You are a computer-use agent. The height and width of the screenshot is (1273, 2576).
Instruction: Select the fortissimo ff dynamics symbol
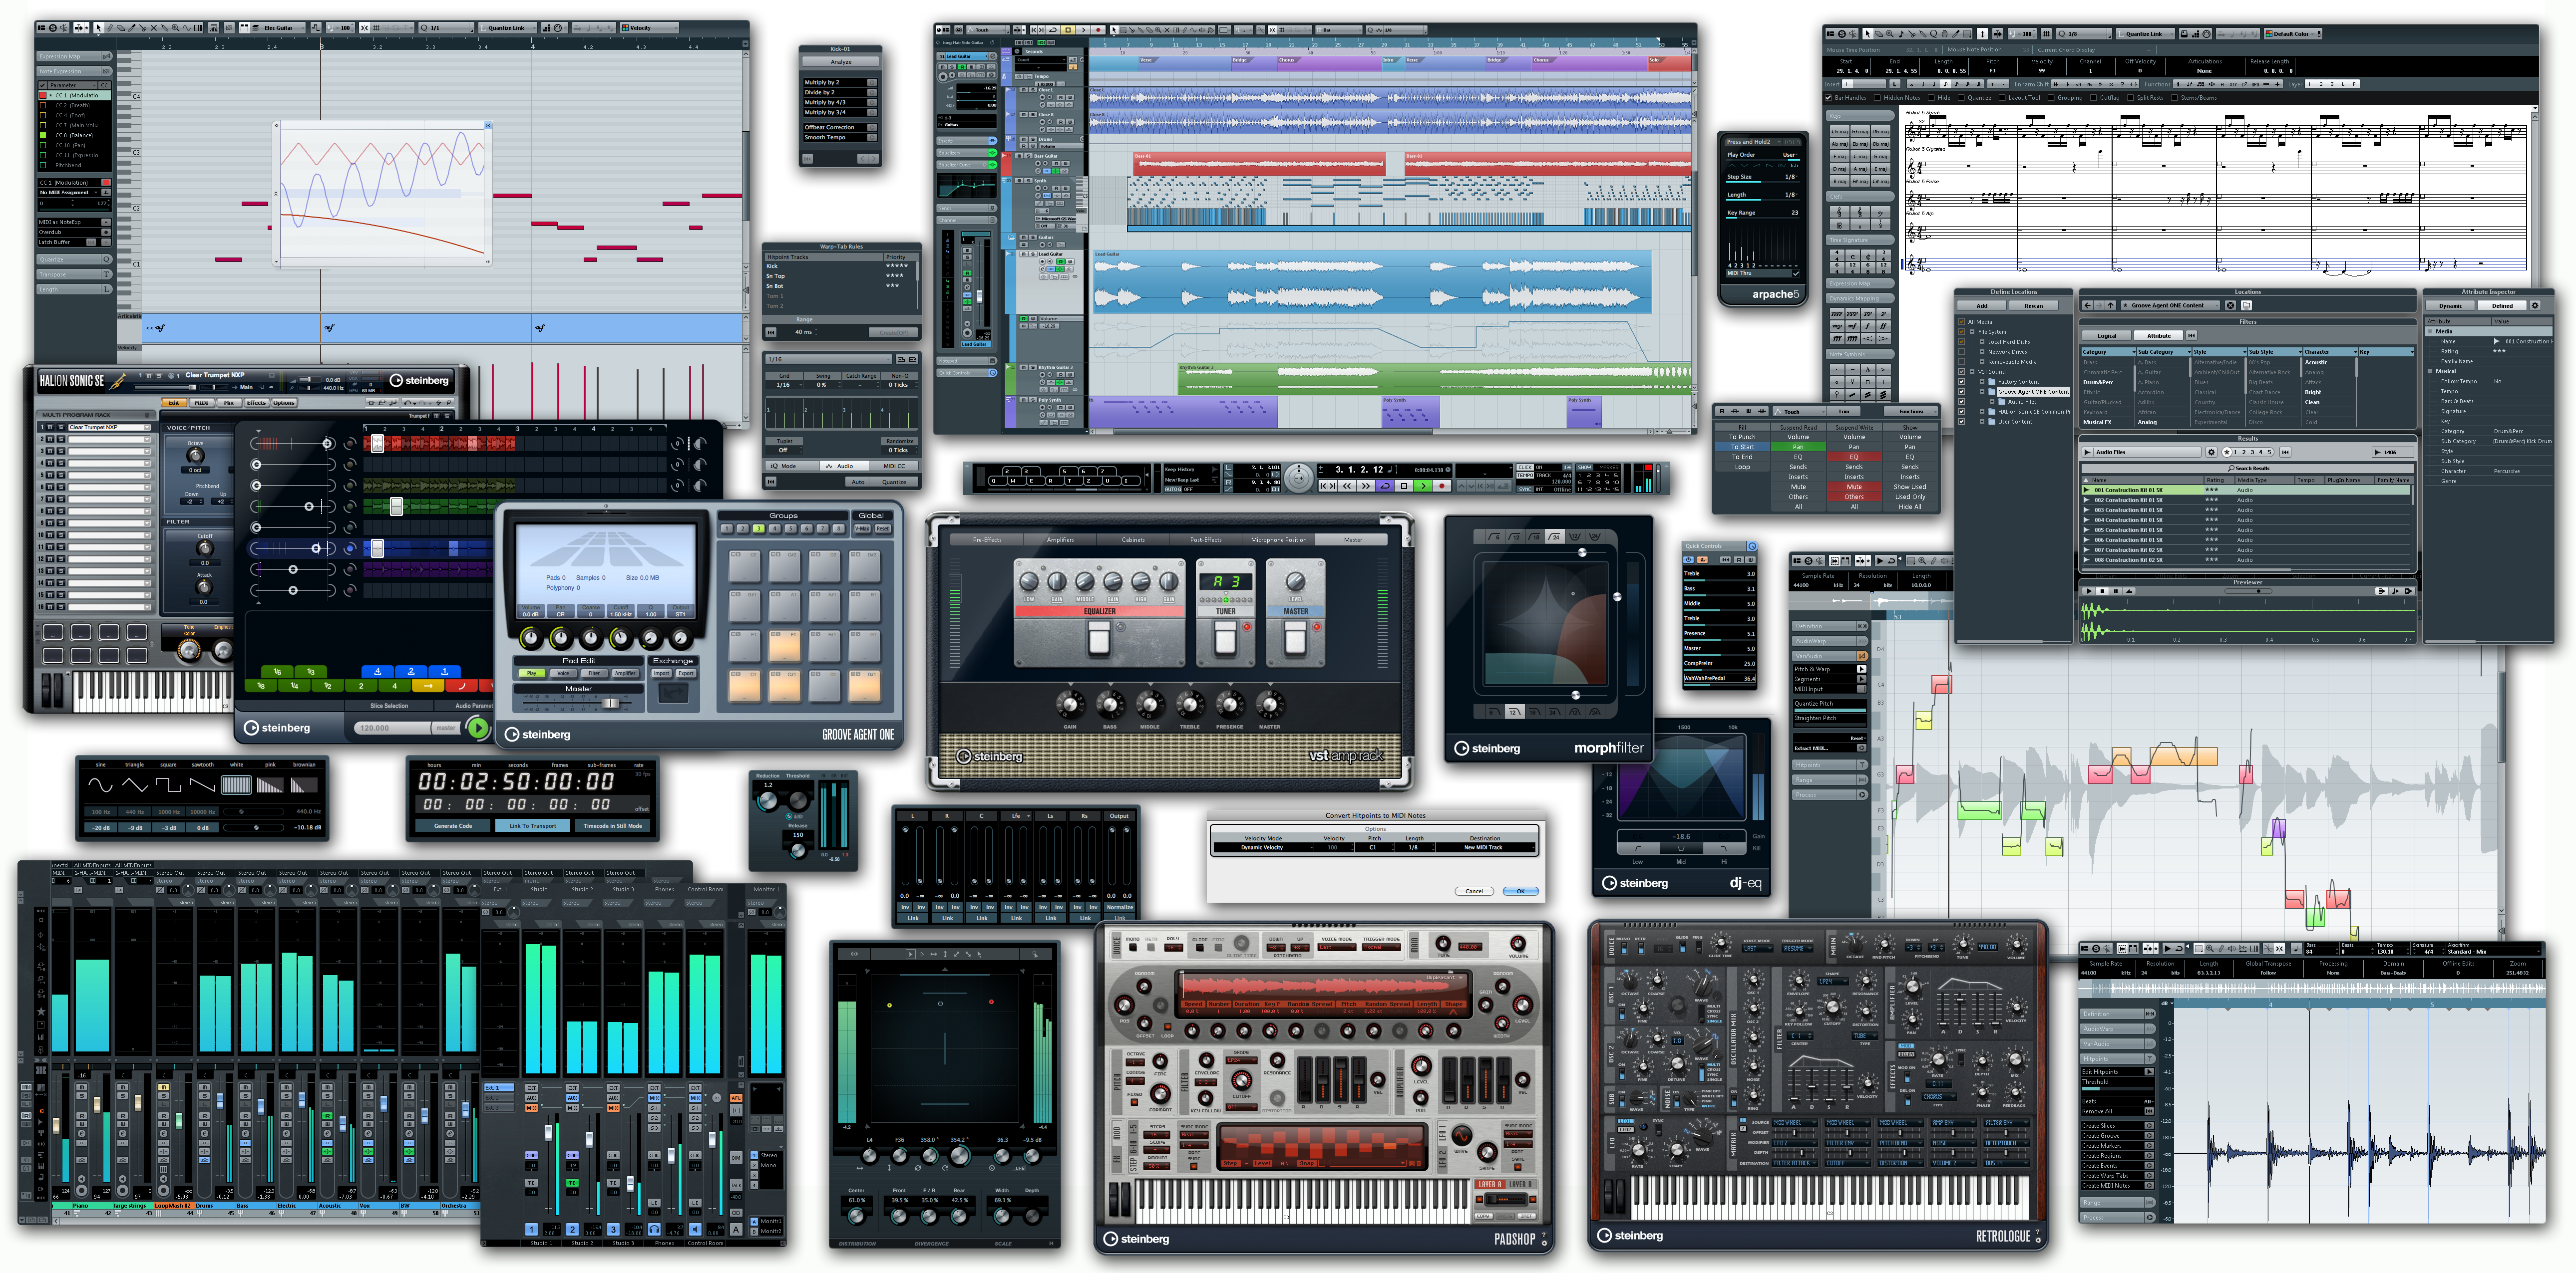(1884, 327)
